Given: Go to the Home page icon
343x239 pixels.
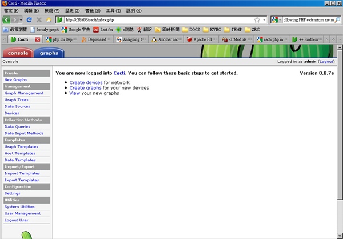Looking at the screenshot, I should pyautogui.click(x=49, y=20).
